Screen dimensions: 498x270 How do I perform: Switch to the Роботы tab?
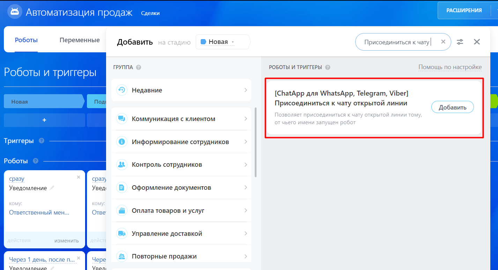pos(26,40)
